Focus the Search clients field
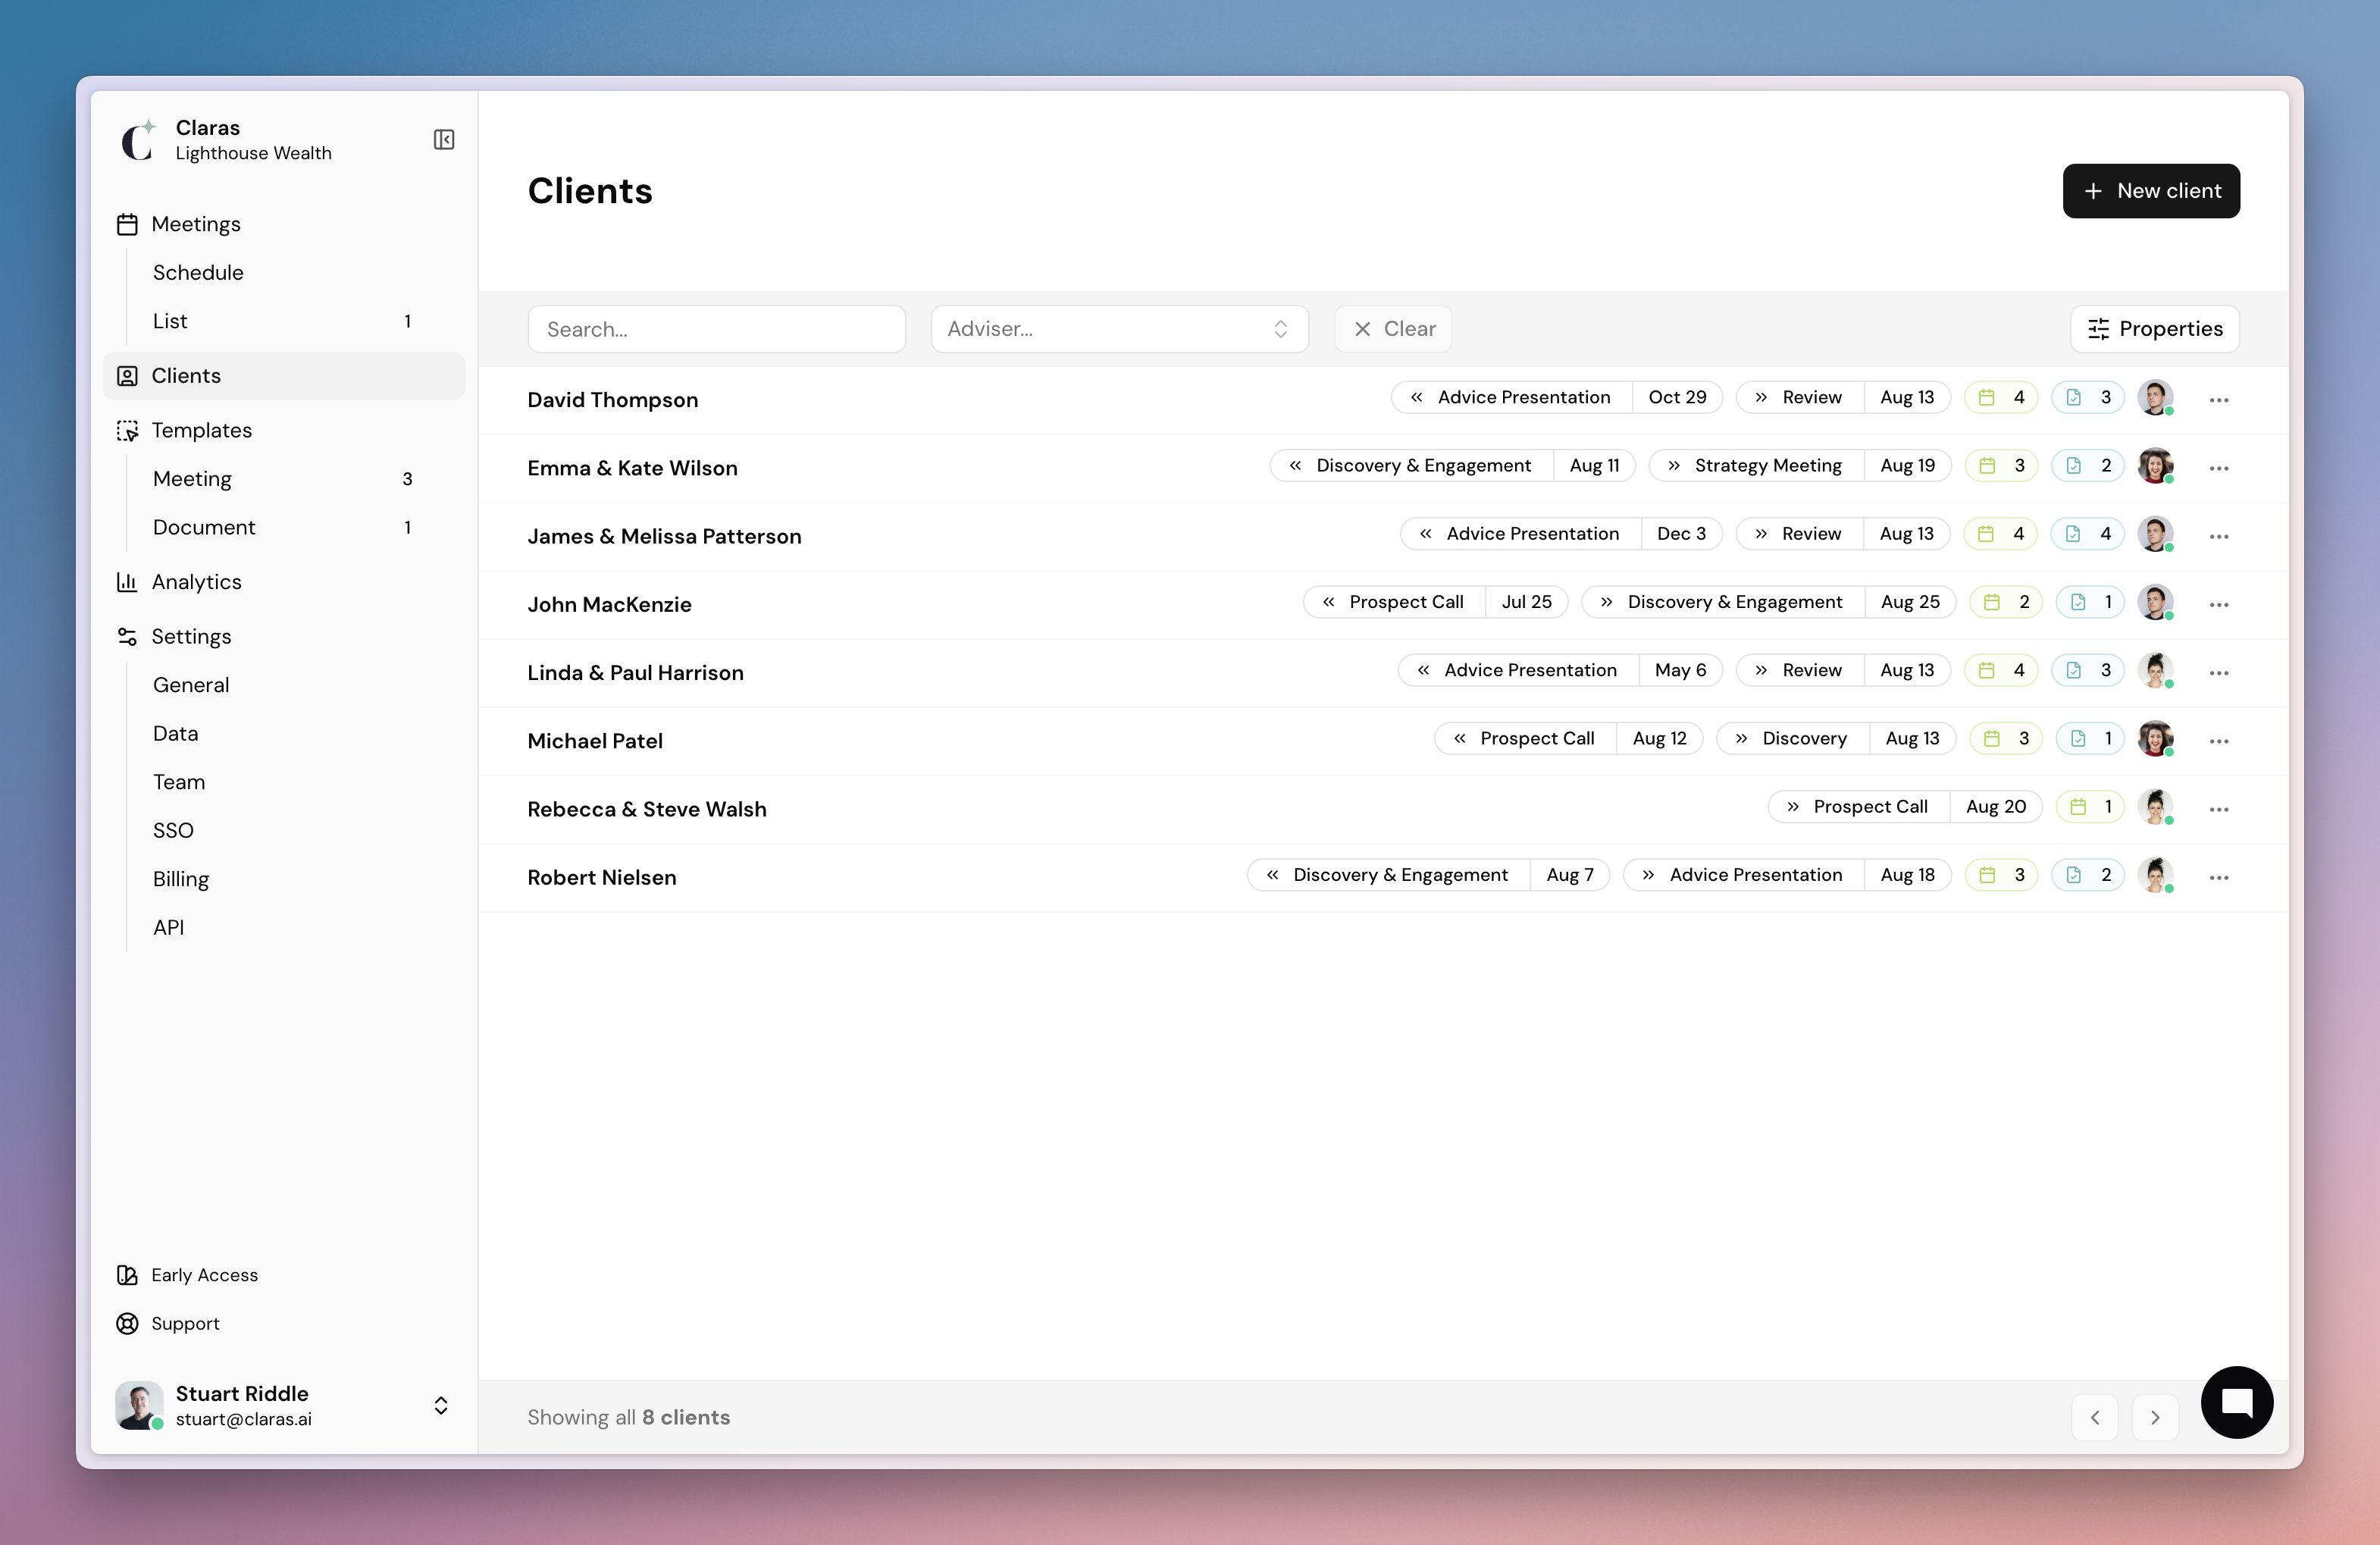 coord(716,329)
